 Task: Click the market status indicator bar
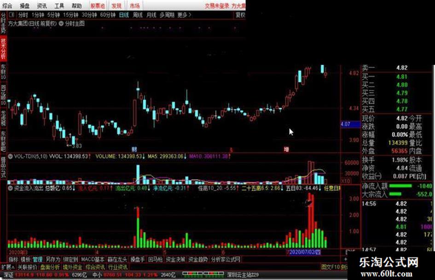click(x=203, y=274)
